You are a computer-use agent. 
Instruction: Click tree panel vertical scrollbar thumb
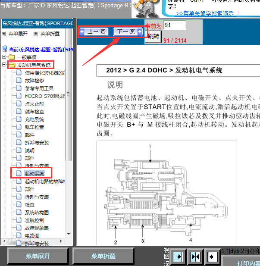coord(68,94)
